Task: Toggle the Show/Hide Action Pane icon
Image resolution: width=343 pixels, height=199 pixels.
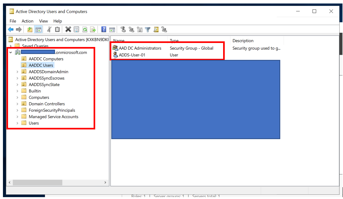Action: [112, 30]
